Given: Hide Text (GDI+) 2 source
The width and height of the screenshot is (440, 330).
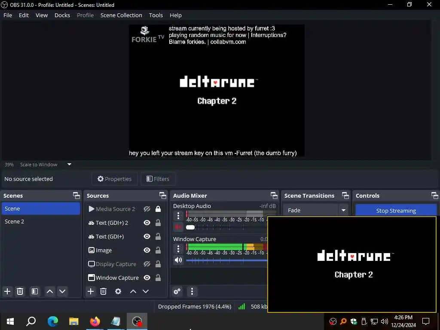Looking at the screenshot, I should coord(147,223).
